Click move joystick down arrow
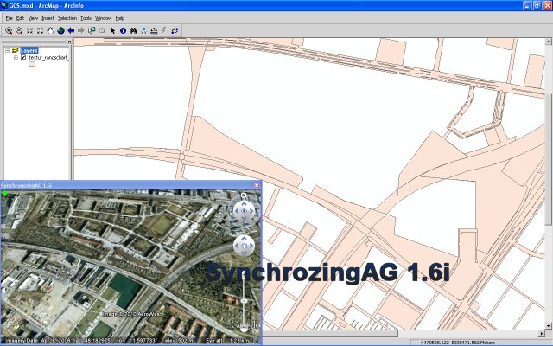The width and height of the screenshot is (553, 346). 244,253
